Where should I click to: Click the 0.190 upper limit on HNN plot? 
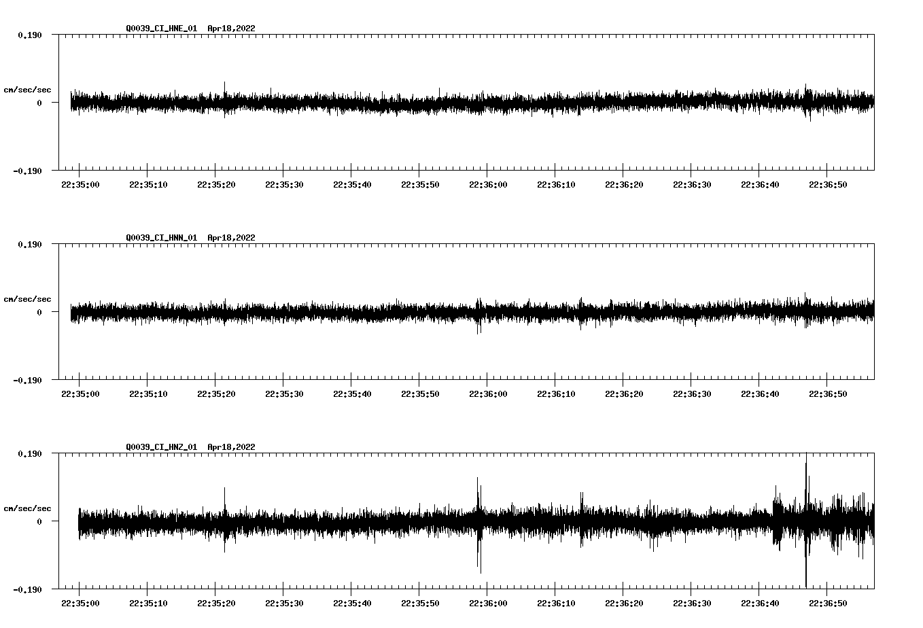pos(30,244)
